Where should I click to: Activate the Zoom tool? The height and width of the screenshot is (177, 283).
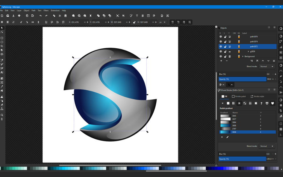click(2, 115)
